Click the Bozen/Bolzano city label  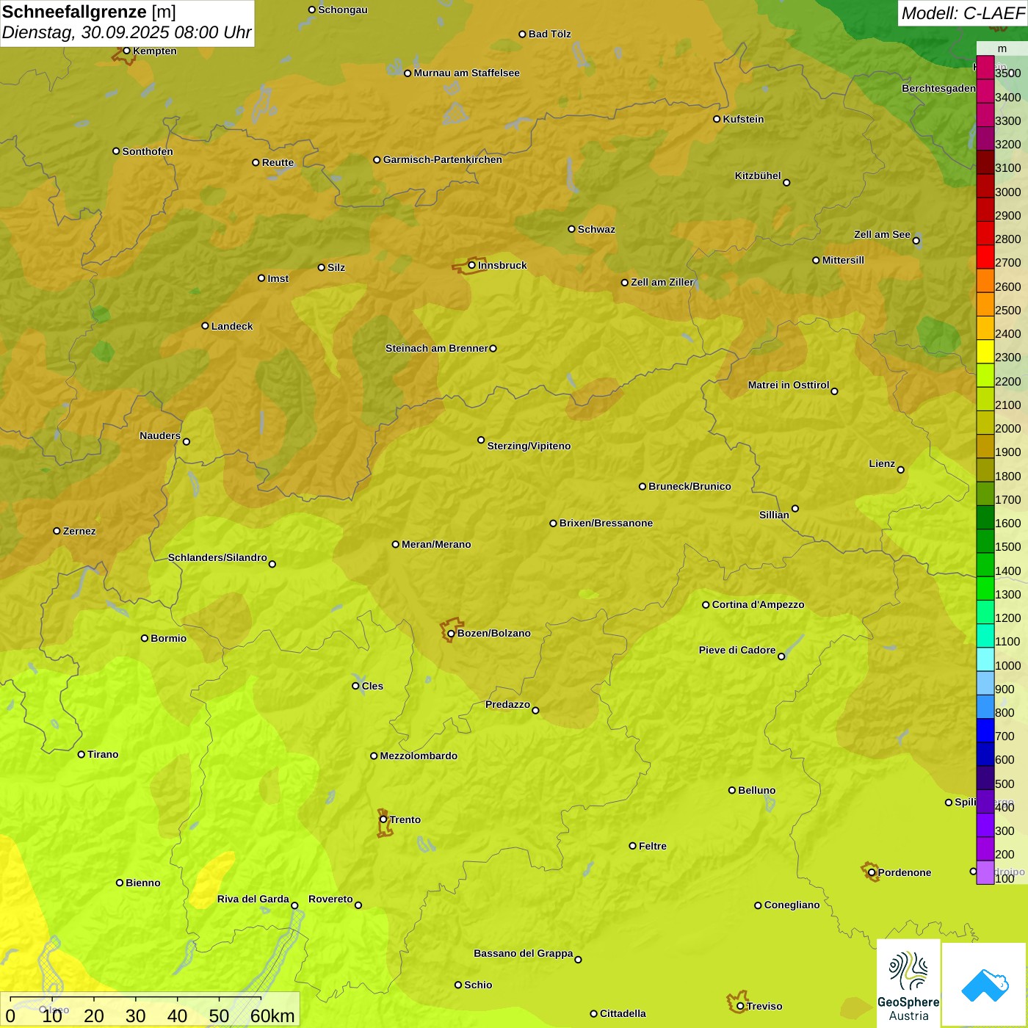click(x=493, y=633)
